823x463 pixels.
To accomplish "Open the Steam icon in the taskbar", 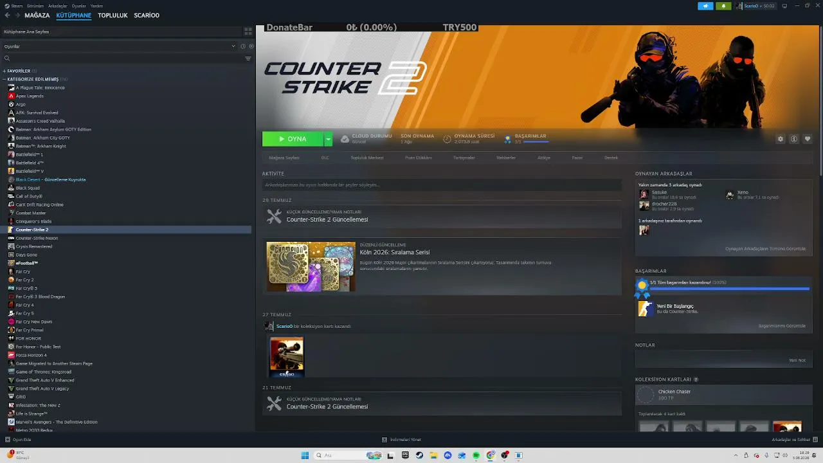I will (419, 455).
